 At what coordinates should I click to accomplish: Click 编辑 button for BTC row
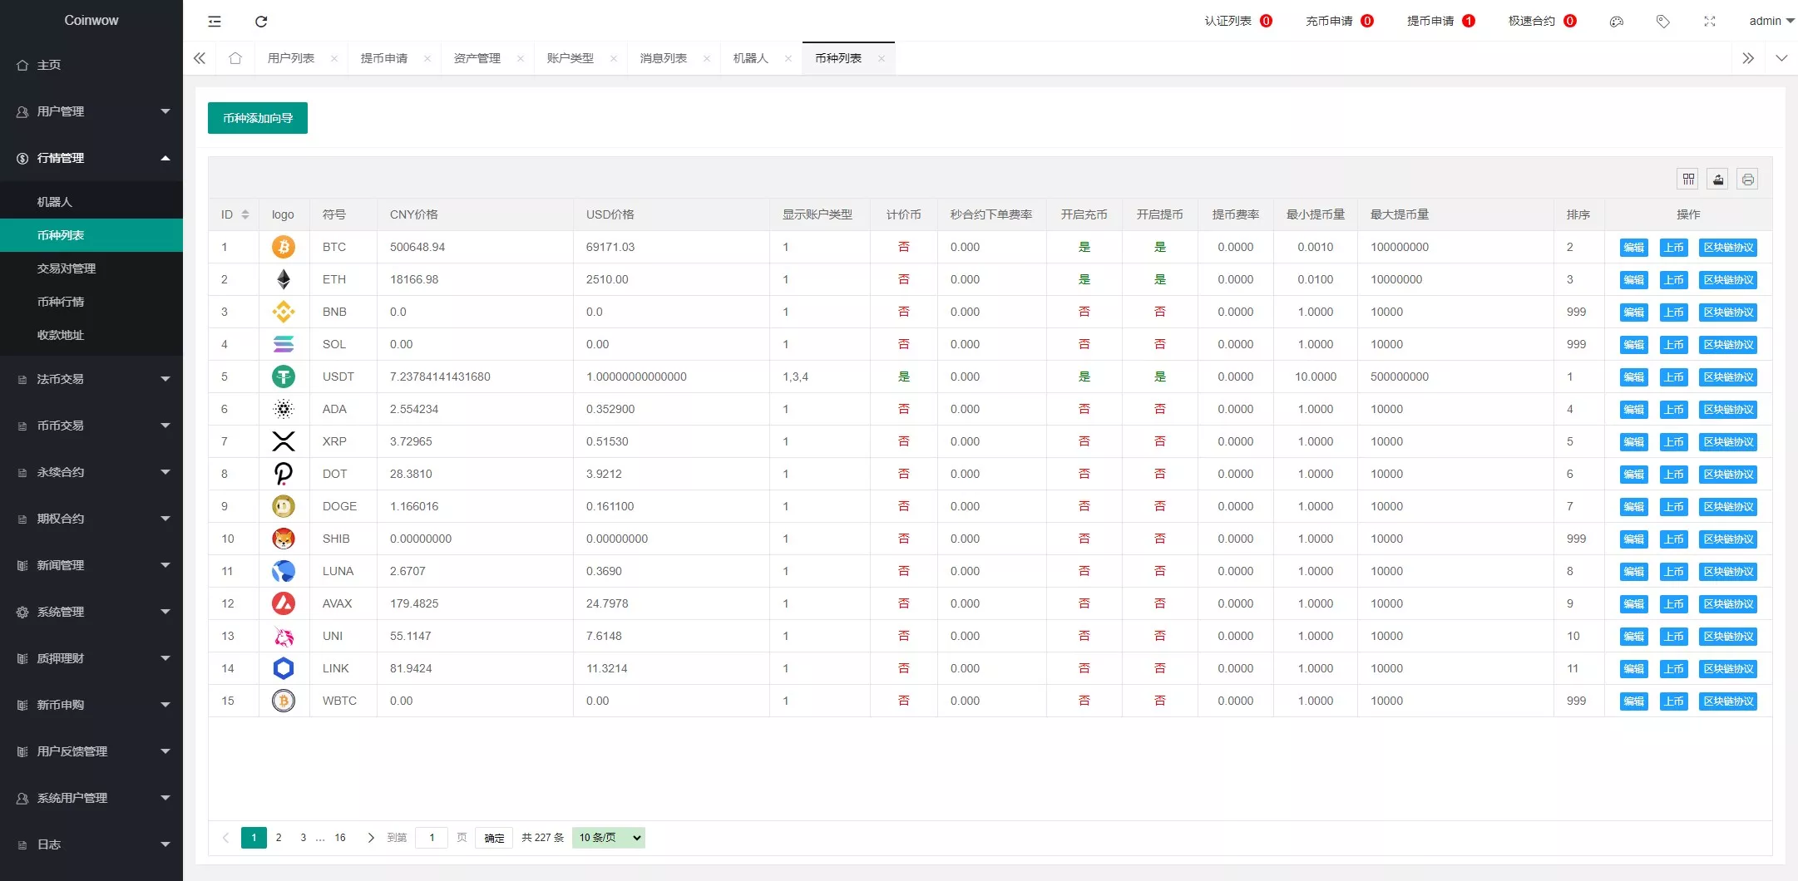tap(1633, 248)
